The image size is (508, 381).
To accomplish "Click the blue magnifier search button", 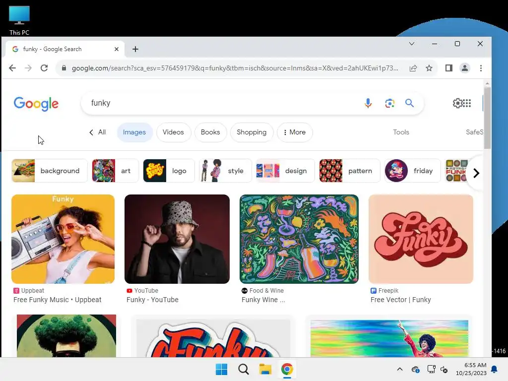I will pyautogui.click(x=409, y=103).
